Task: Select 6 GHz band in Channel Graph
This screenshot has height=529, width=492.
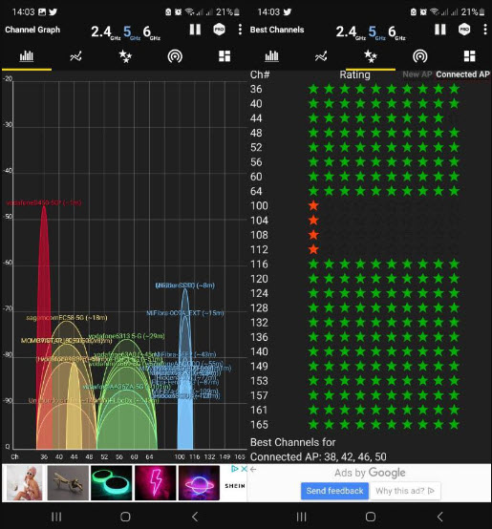Action: pyautogui.click(x=151, y=32)
